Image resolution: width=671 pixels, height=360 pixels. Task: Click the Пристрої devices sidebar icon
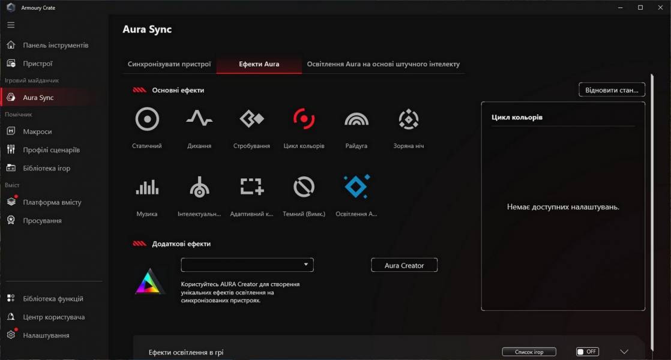click(x=11, y=63)
